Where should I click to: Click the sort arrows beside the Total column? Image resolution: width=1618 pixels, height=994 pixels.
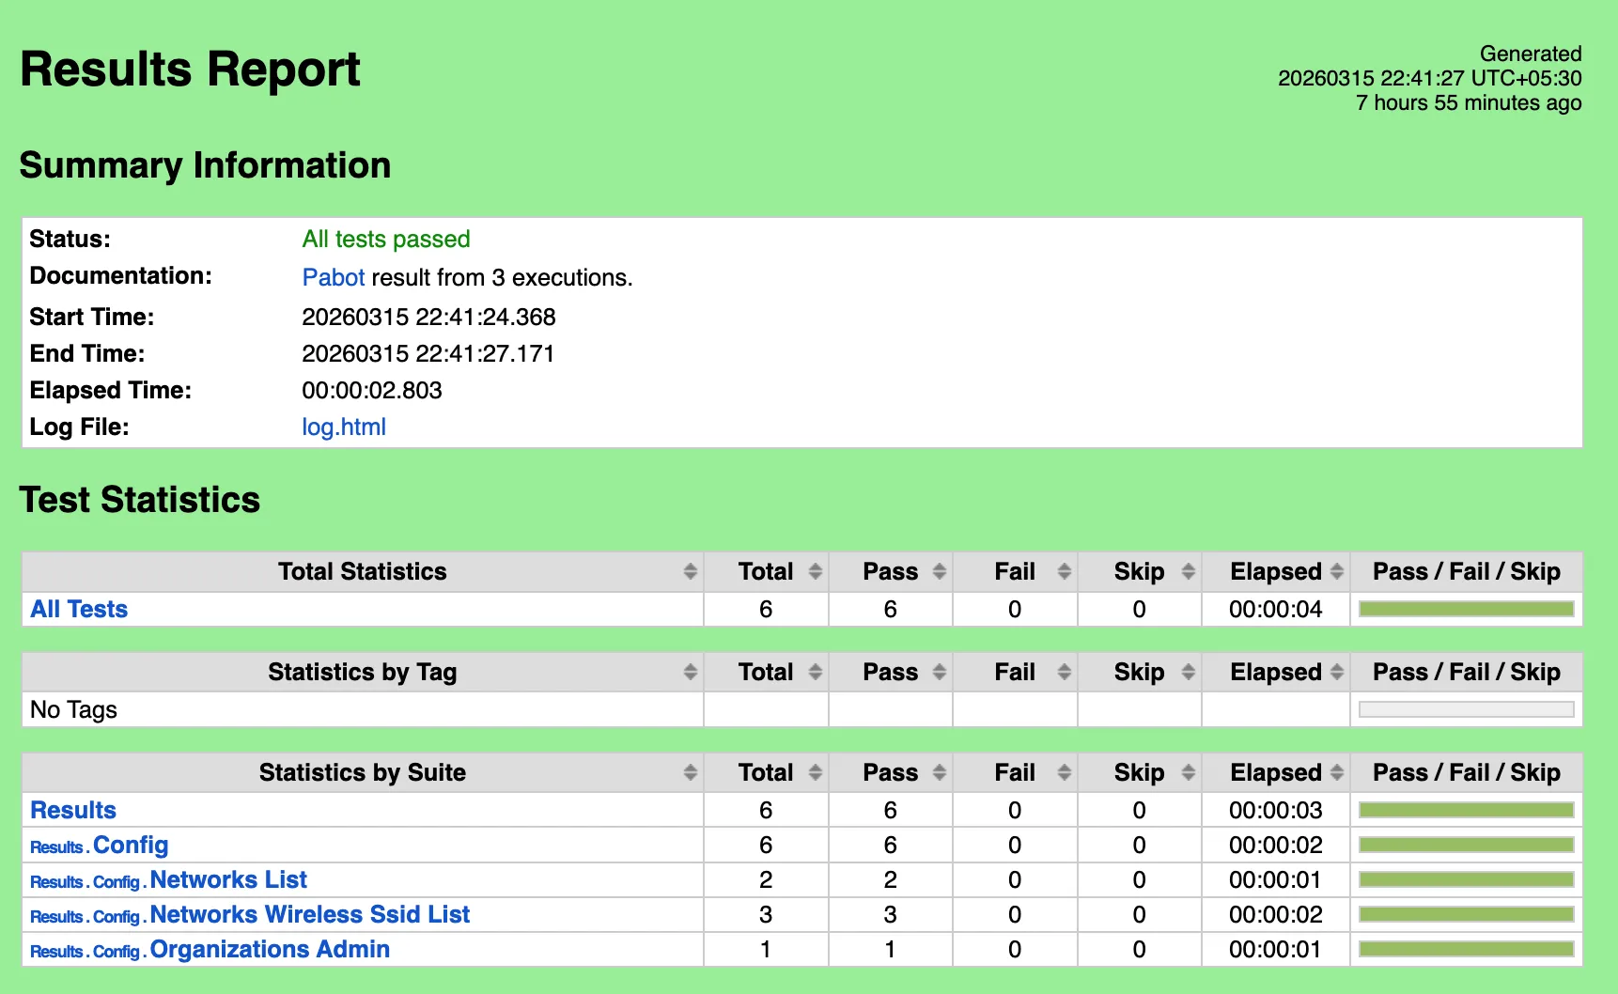click(814, 571)
